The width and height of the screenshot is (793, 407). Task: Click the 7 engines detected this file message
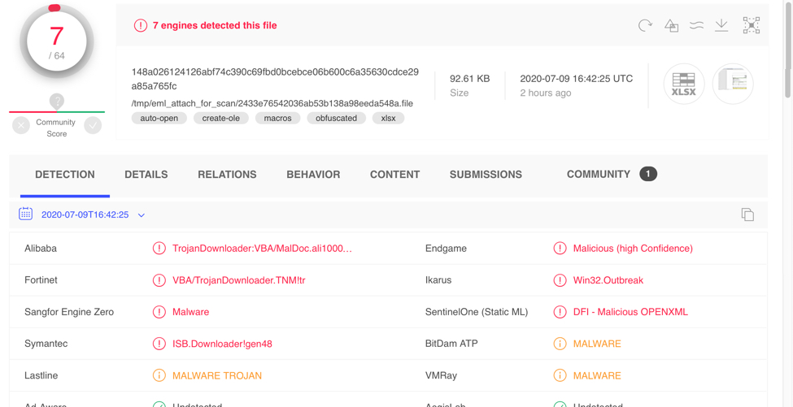(215, 25)
